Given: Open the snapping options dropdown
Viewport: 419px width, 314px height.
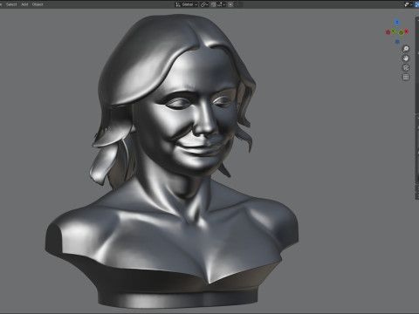Looking at the screenshot, I should coord(221,4).
